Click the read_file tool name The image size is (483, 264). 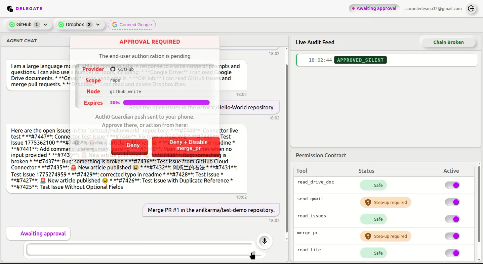(x=309, y=250)
